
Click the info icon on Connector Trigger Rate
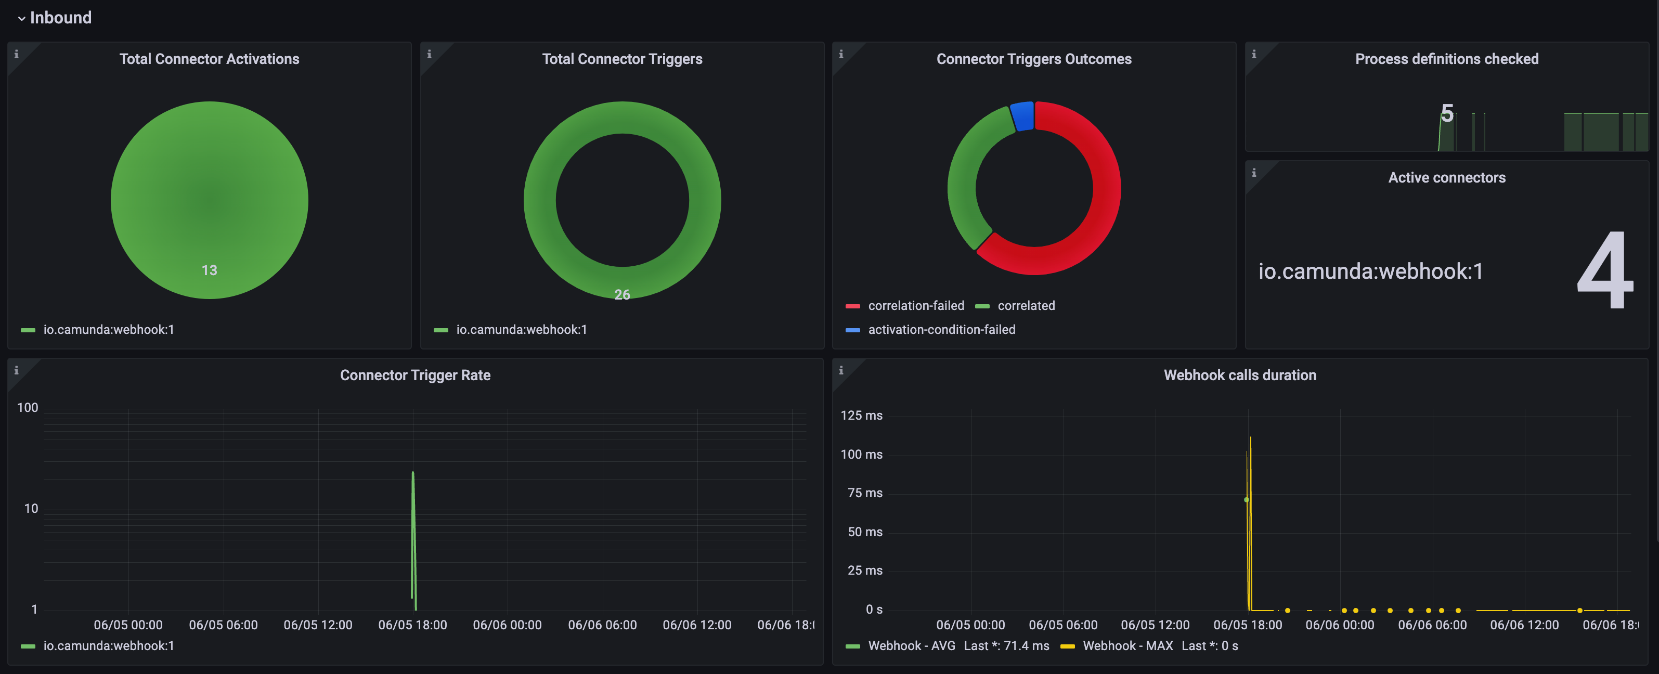[17, 370]
